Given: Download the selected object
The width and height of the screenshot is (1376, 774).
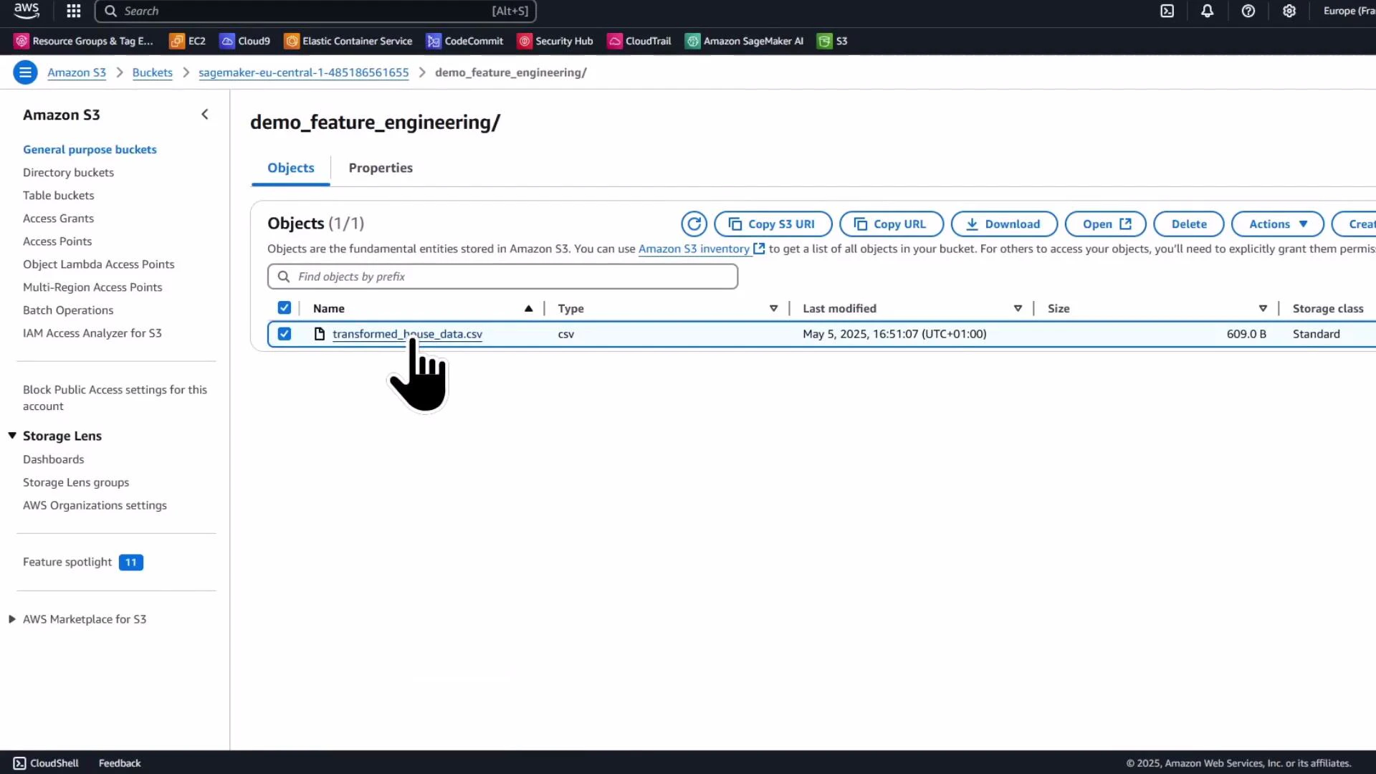Looking at the screenshot, I should [x=1003, y=224].
